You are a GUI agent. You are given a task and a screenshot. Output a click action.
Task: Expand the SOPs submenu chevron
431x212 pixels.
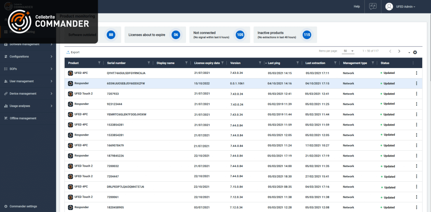51,69
